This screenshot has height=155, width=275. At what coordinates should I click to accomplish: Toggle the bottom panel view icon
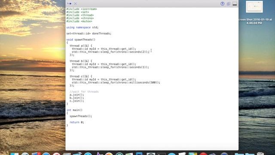pyautogui.click(x=235, y=4)
